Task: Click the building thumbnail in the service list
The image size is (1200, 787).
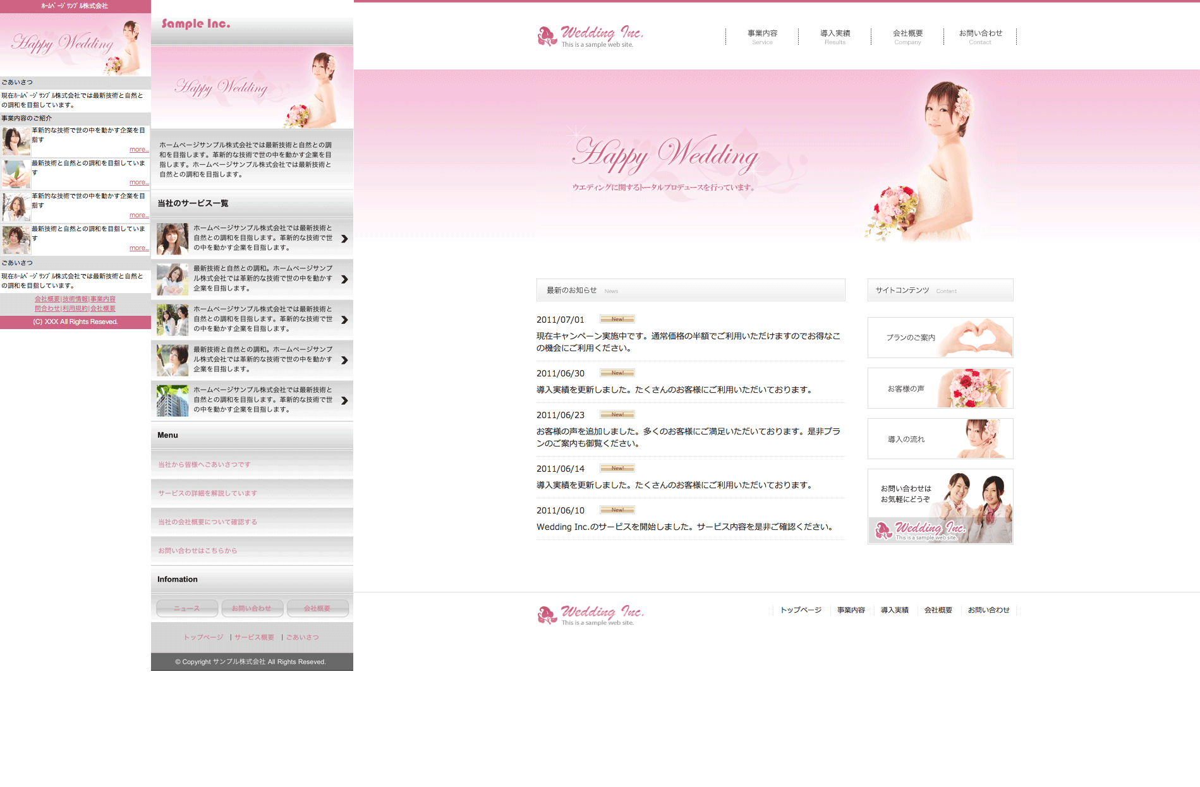Action: point(173,400)
